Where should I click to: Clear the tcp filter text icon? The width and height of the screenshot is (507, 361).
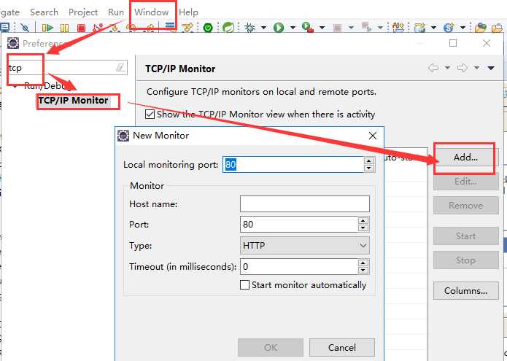point(120,67)
